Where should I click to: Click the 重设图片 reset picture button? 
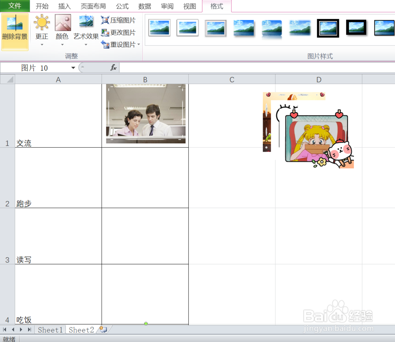tap(118, 45)
